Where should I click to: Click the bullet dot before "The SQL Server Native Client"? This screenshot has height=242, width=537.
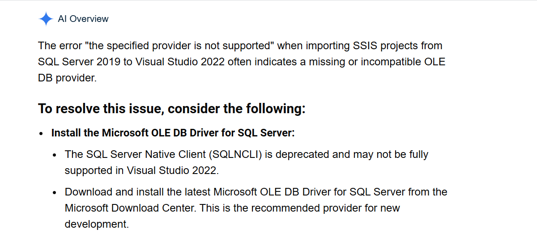[x=55, y=155]
